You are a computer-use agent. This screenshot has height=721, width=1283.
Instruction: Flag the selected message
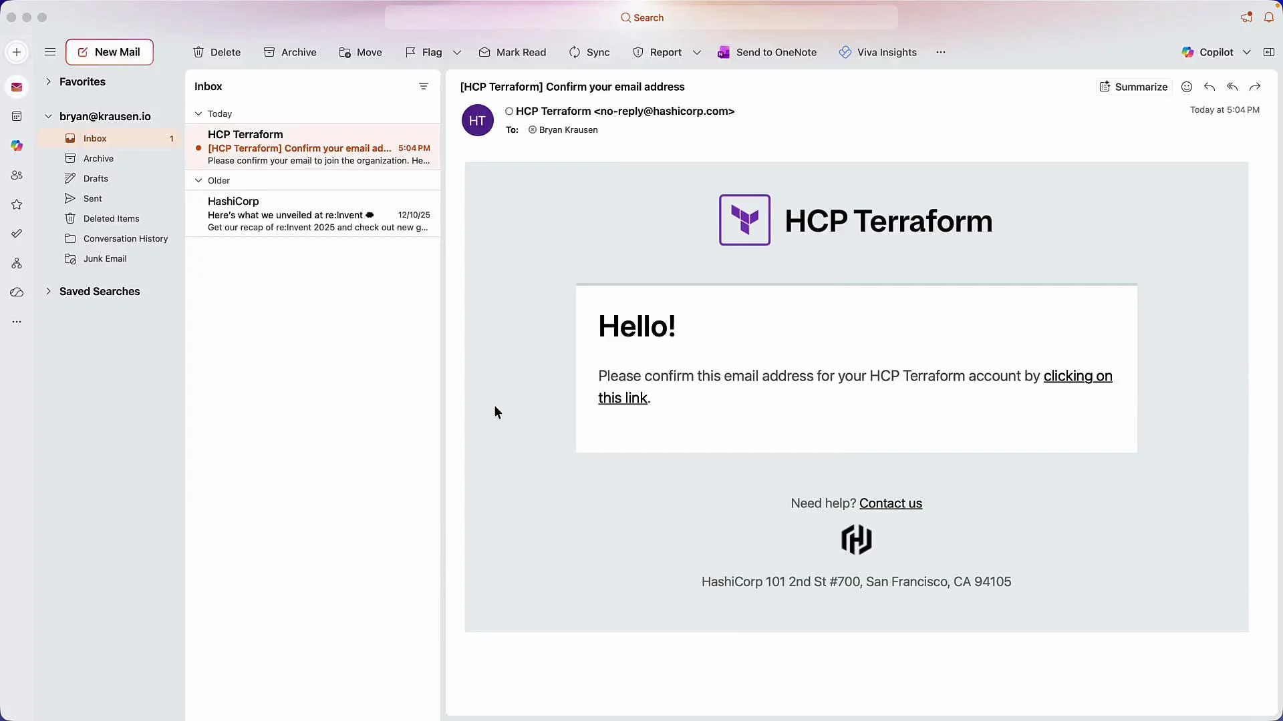click(x=424, y=52)
